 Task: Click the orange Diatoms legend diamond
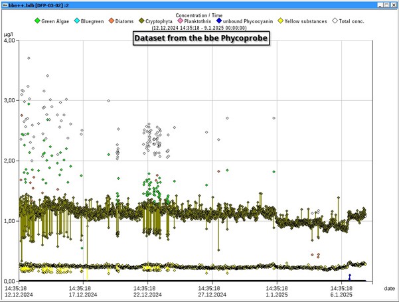[112, 21]
